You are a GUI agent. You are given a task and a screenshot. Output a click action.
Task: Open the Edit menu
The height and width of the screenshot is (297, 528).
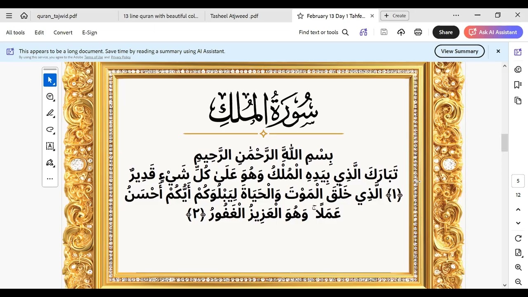[39, 32]
